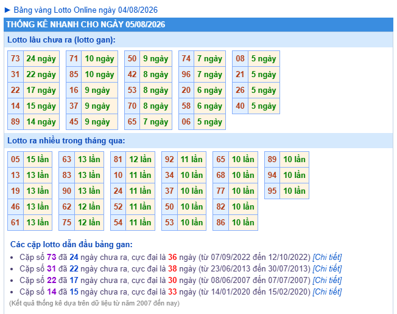Select lotto gan number 70
The height and width of the screenshot is (314, 397).
click(x=132, y=106)
